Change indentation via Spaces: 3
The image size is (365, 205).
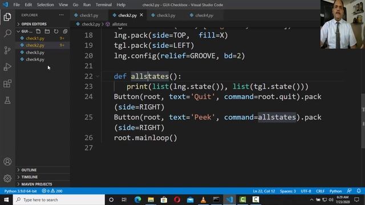(287, 191)
